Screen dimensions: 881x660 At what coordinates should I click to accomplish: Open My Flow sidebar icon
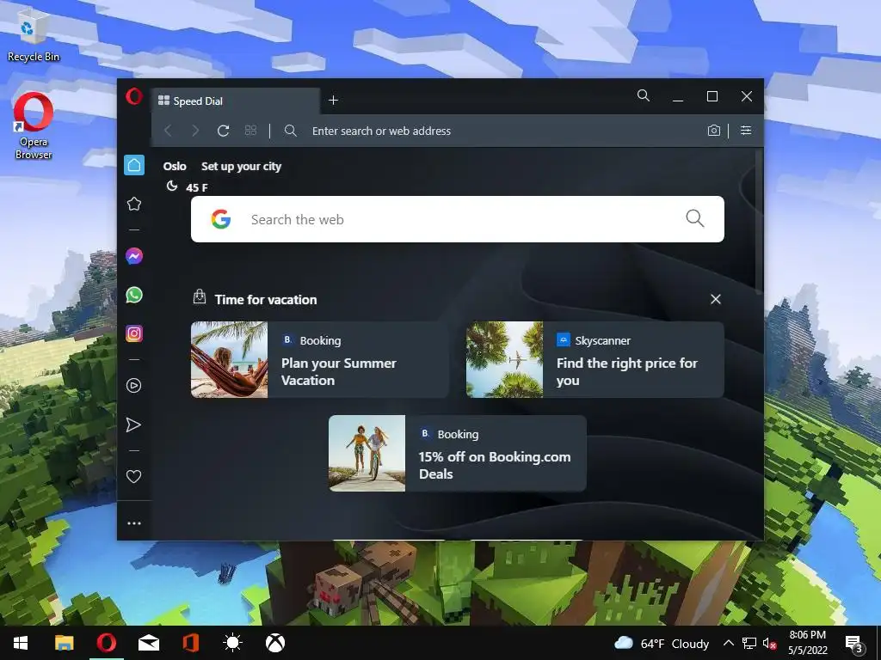[x=133, y=425]
